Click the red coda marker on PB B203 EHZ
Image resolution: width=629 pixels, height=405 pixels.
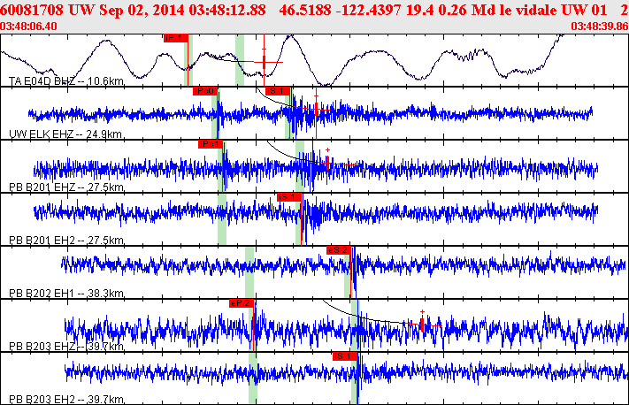[422, 324]
